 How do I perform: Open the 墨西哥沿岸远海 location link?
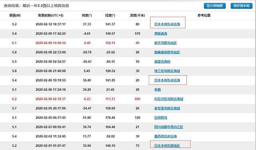tap(165, 136)
